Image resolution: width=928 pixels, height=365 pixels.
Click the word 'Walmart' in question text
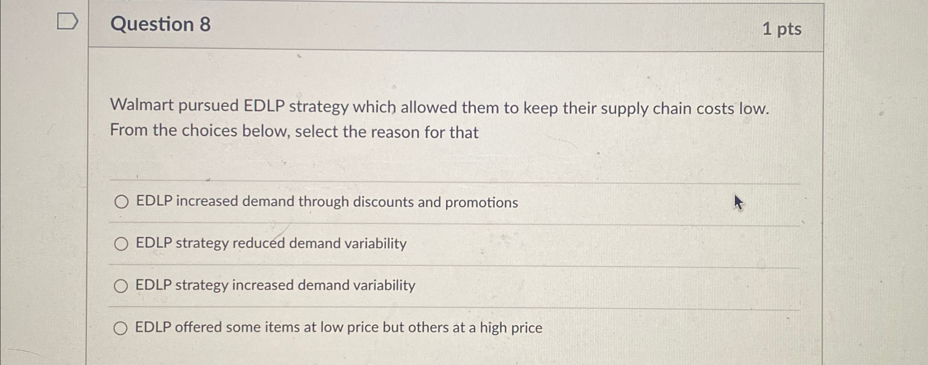(x=142, y=105)
